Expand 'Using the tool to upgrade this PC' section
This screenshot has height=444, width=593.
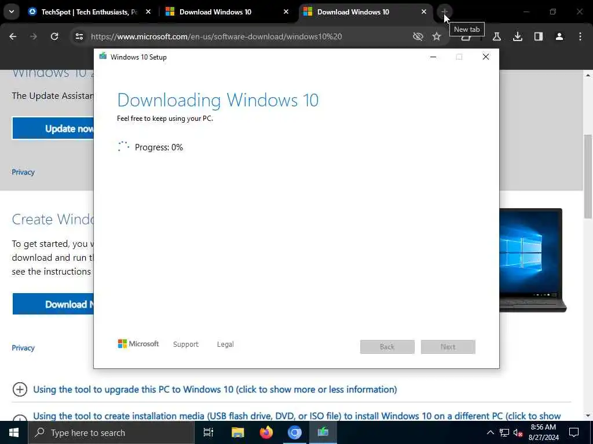tap(215, 389)
